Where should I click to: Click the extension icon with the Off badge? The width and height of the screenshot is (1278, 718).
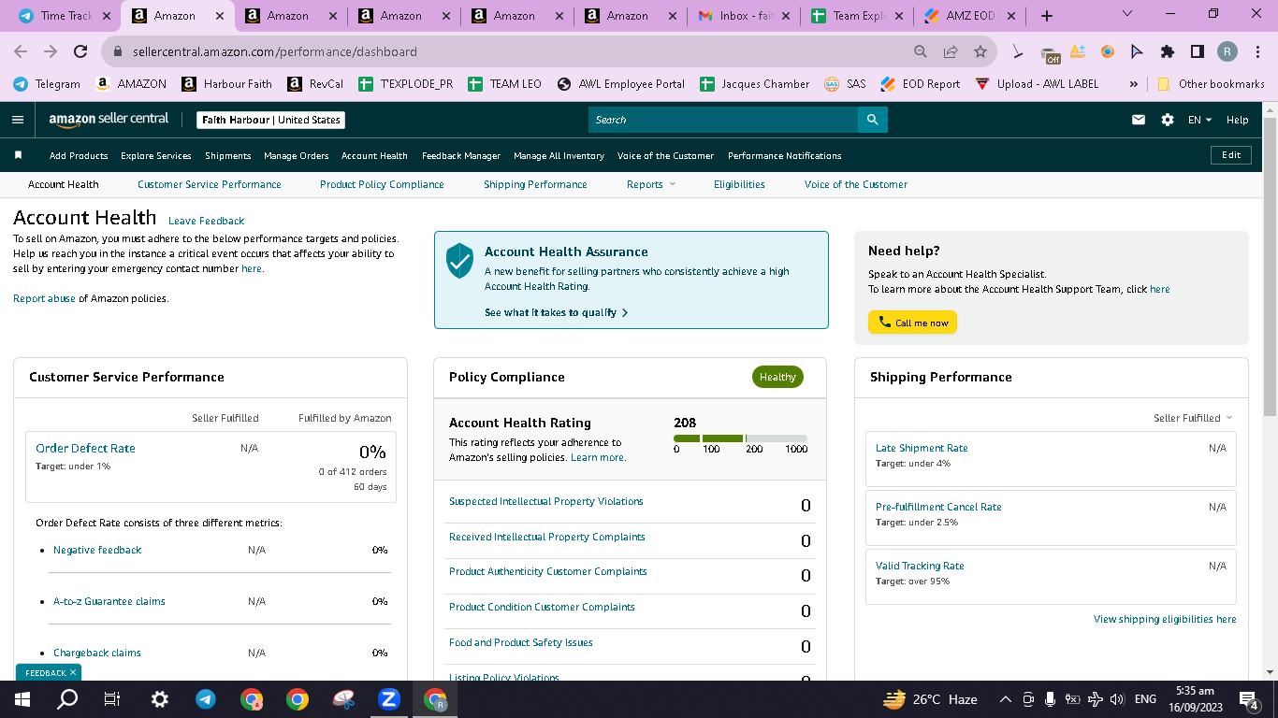[x=1050, y=53]
